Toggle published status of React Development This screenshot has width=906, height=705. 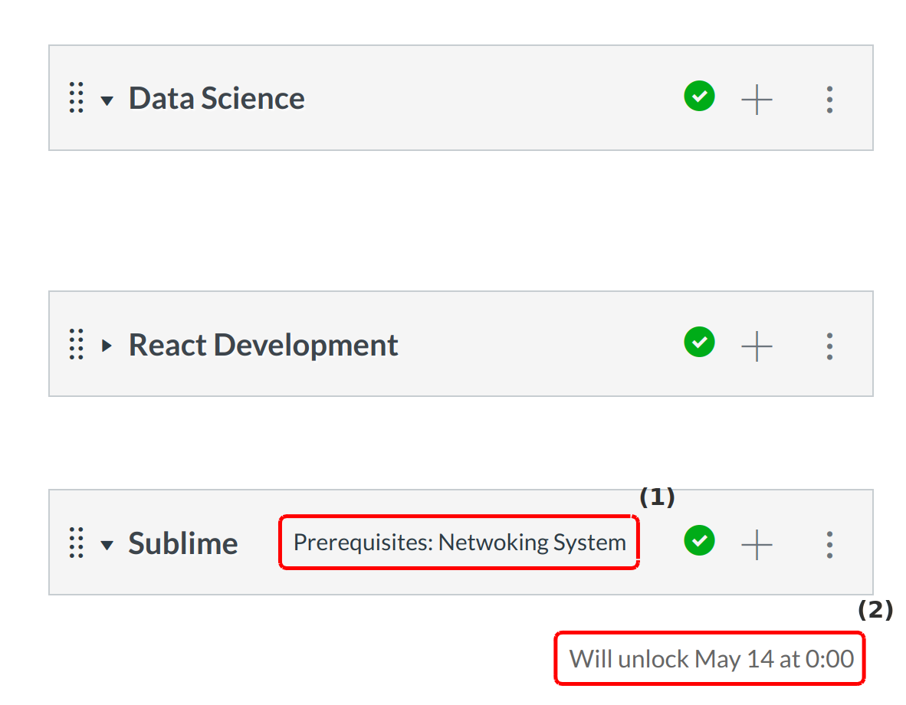point(699,343)
